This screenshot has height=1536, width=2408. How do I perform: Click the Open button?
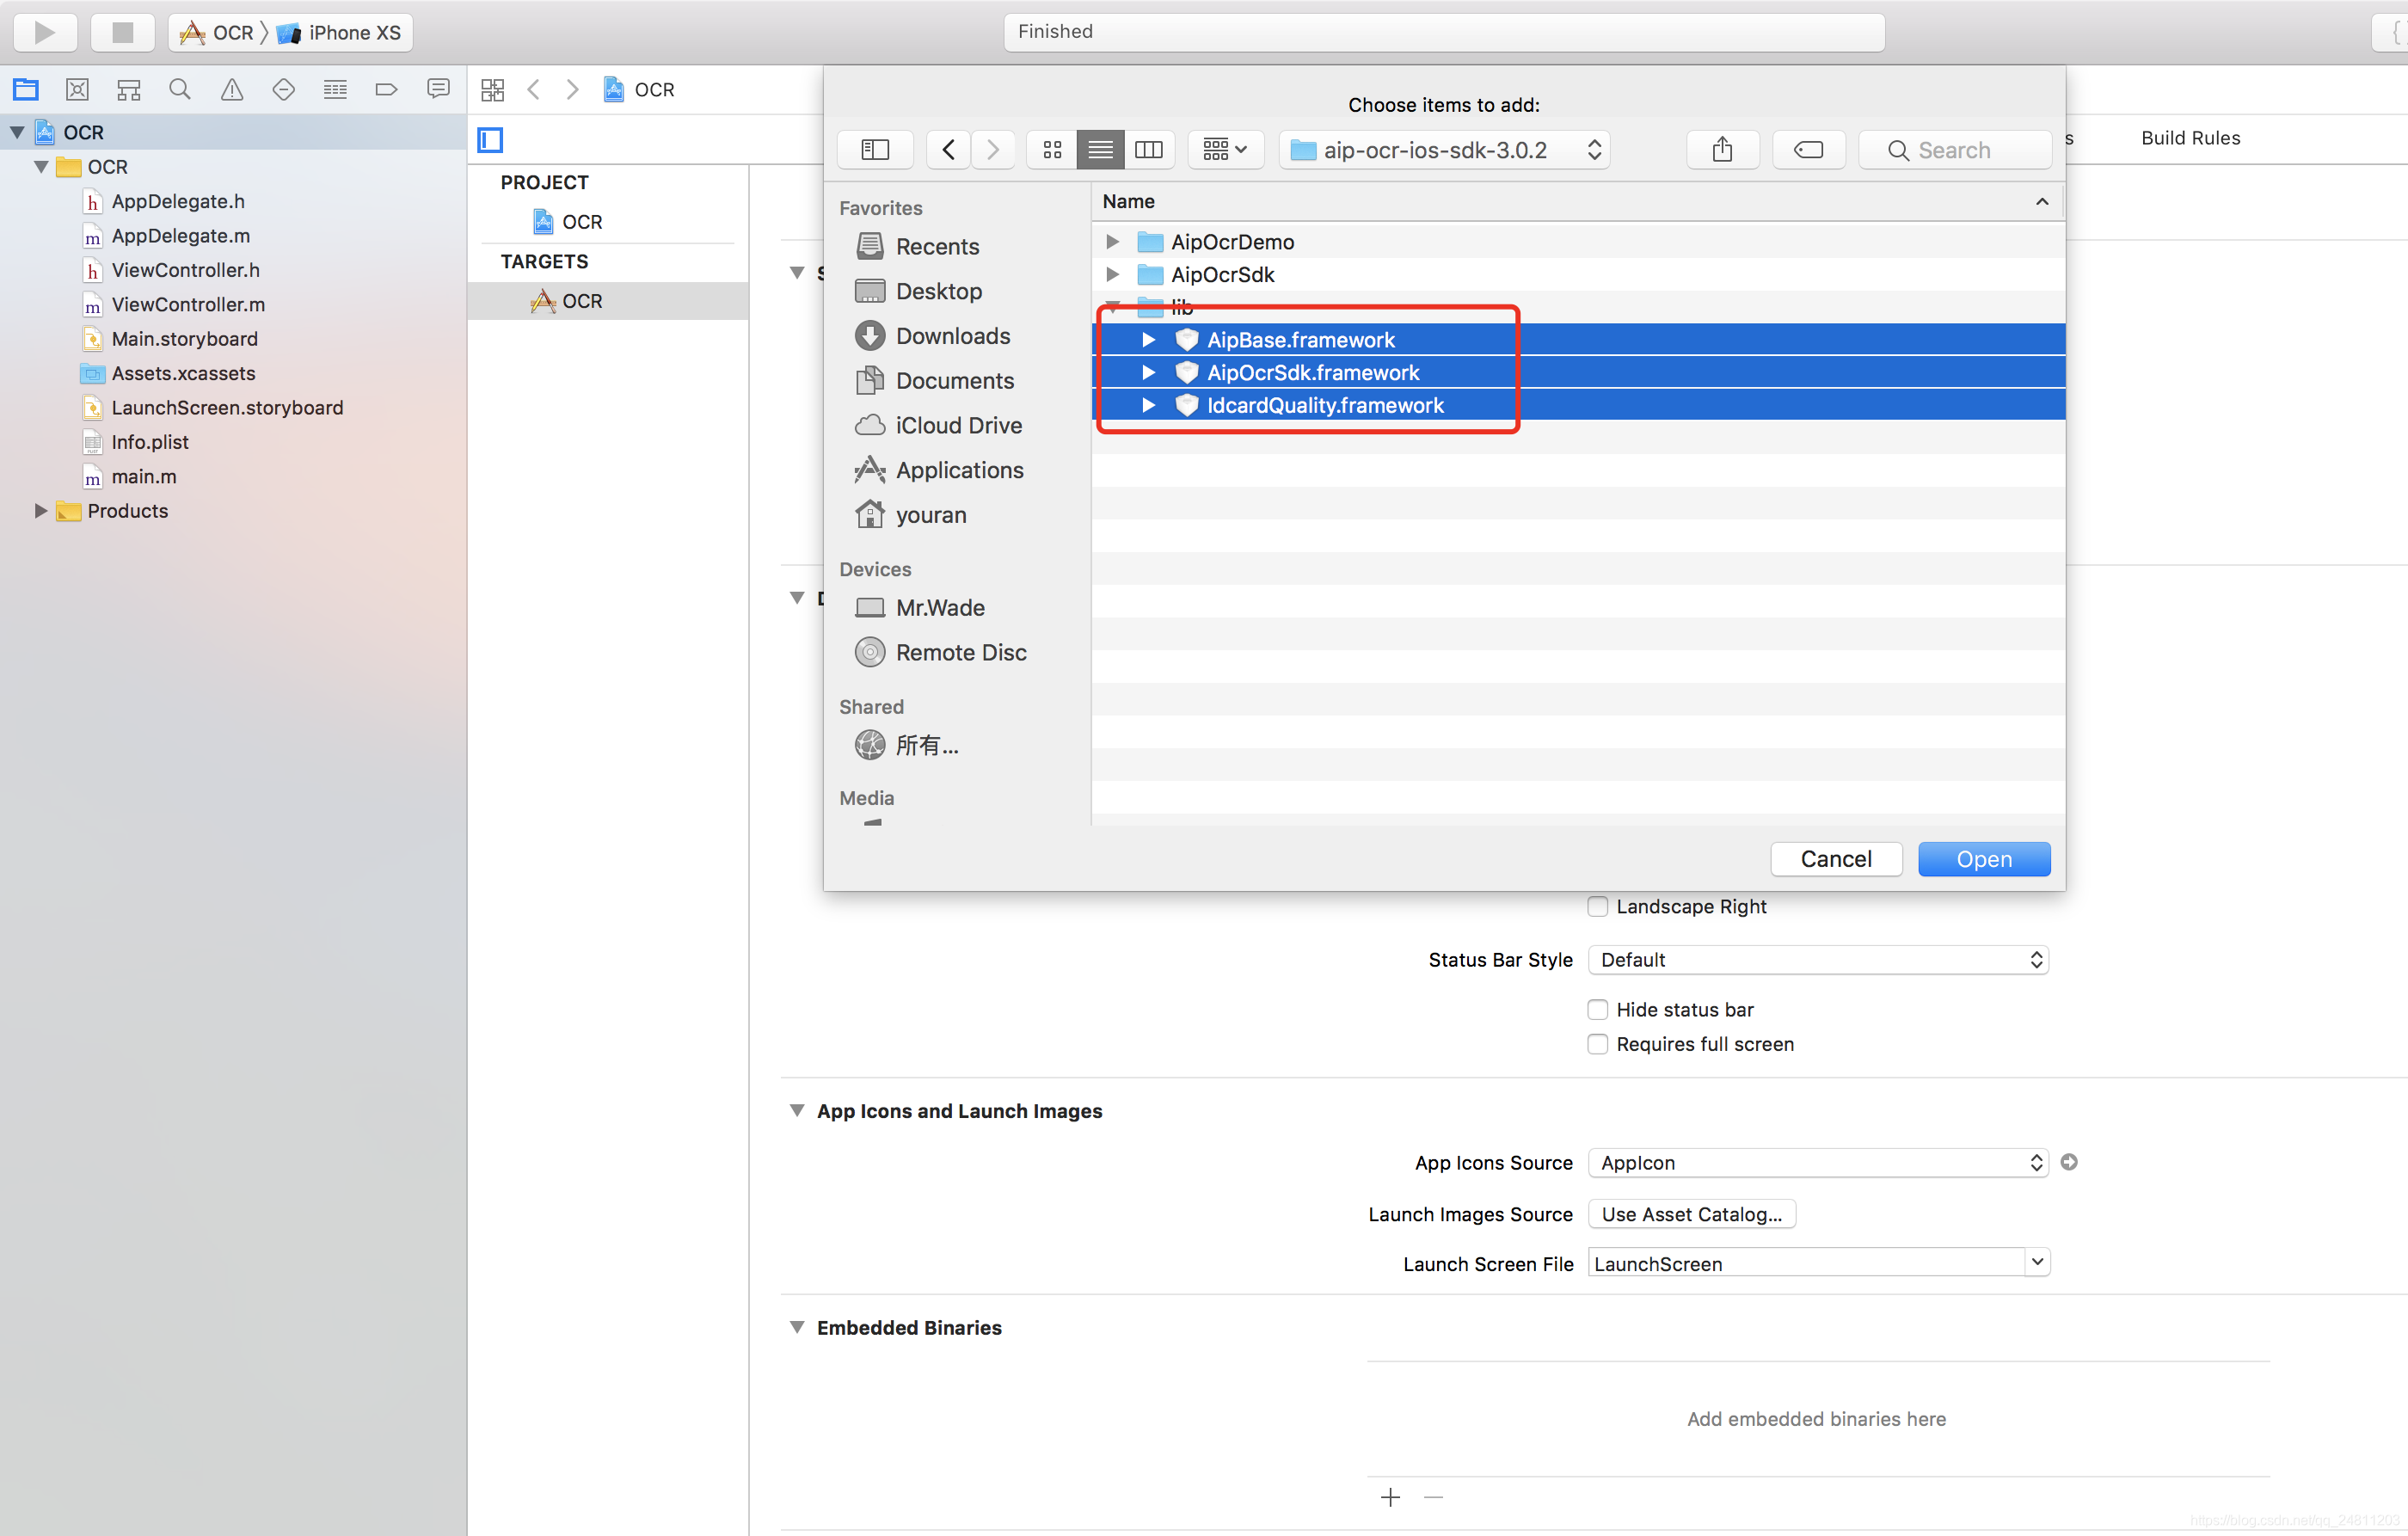[1984, 859]
